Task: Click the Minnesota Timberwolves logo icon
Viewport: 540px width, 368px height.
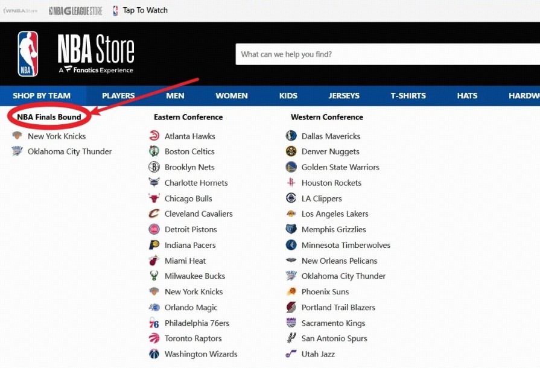Action: point(291,245)
